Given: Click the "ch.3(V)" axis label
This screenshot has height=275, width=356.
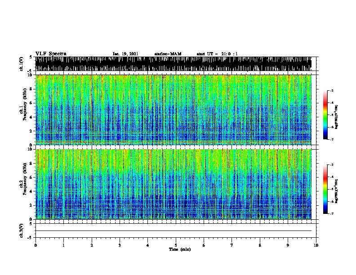Looking at the screenshot, I should coord(21,231).
